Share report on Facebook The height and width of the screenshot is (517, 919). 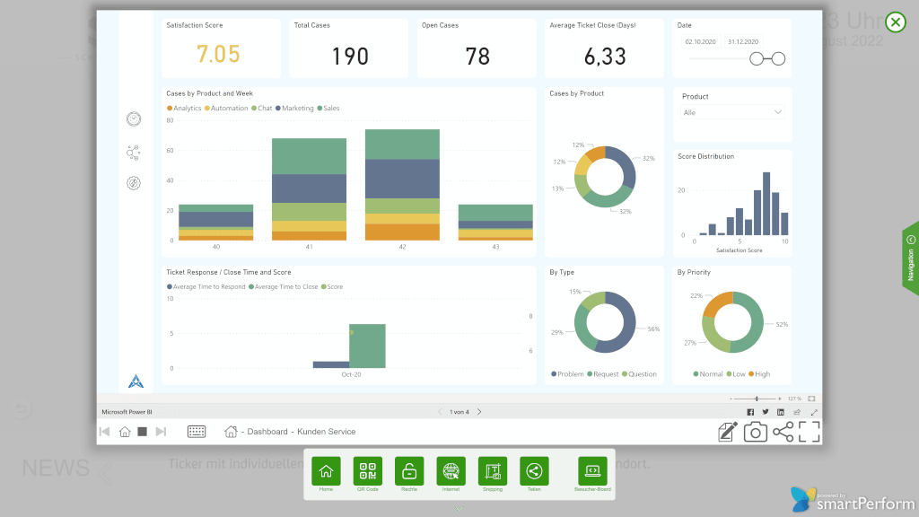point(750,412)
